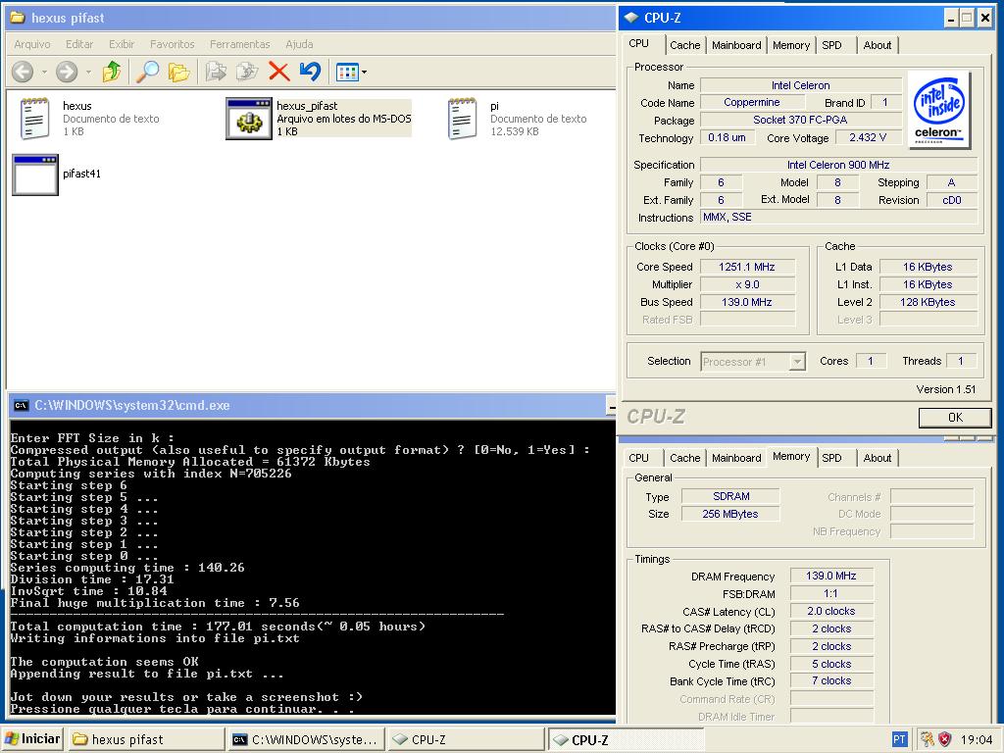1004x753 pixels.
Task: Switch to Cache tab in top CPU-Z
Action: tap(685, 45)
